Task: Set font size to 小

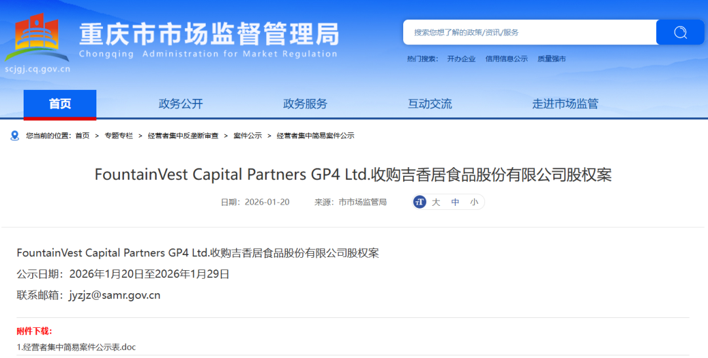Action: pos(474,202)
